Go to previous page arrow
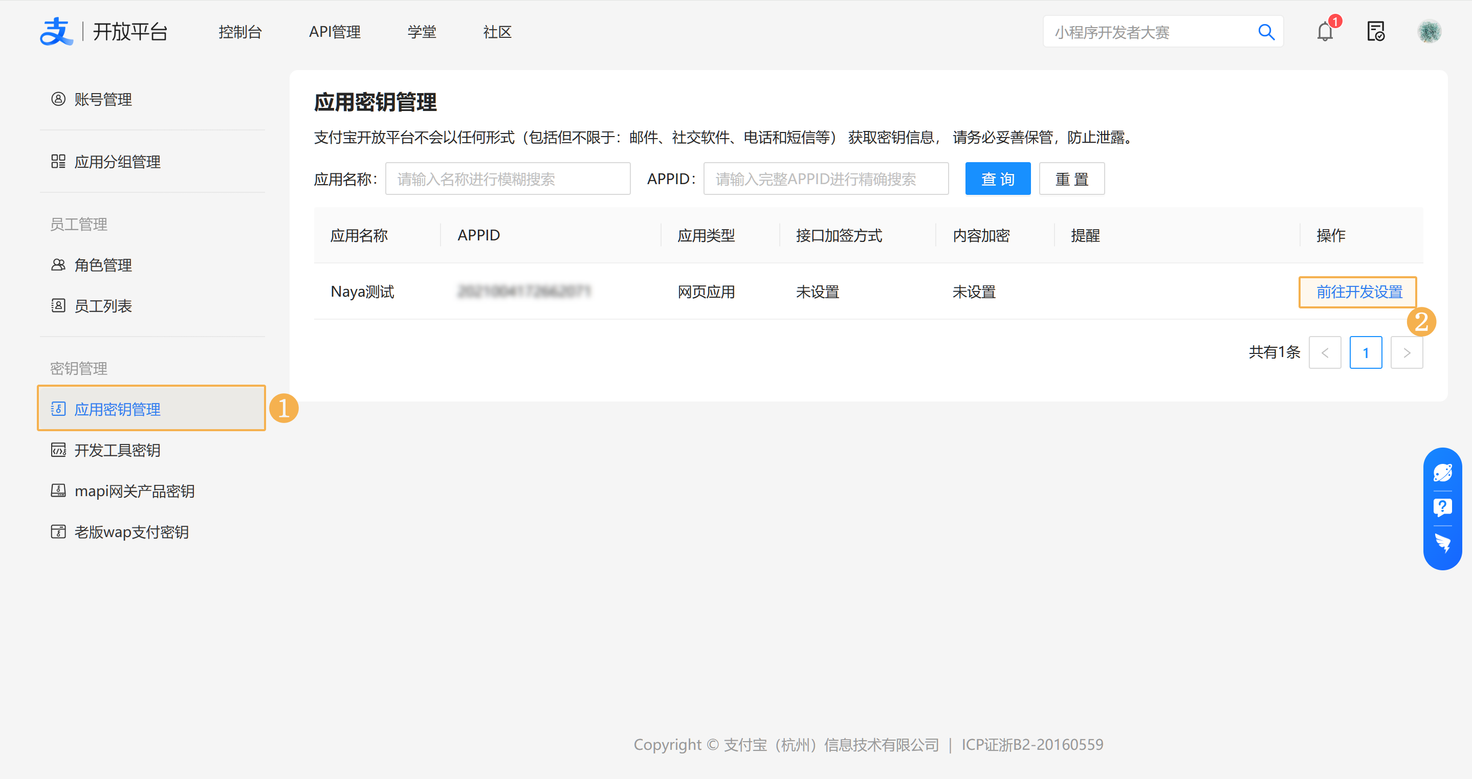 (x=1325, y=353)
